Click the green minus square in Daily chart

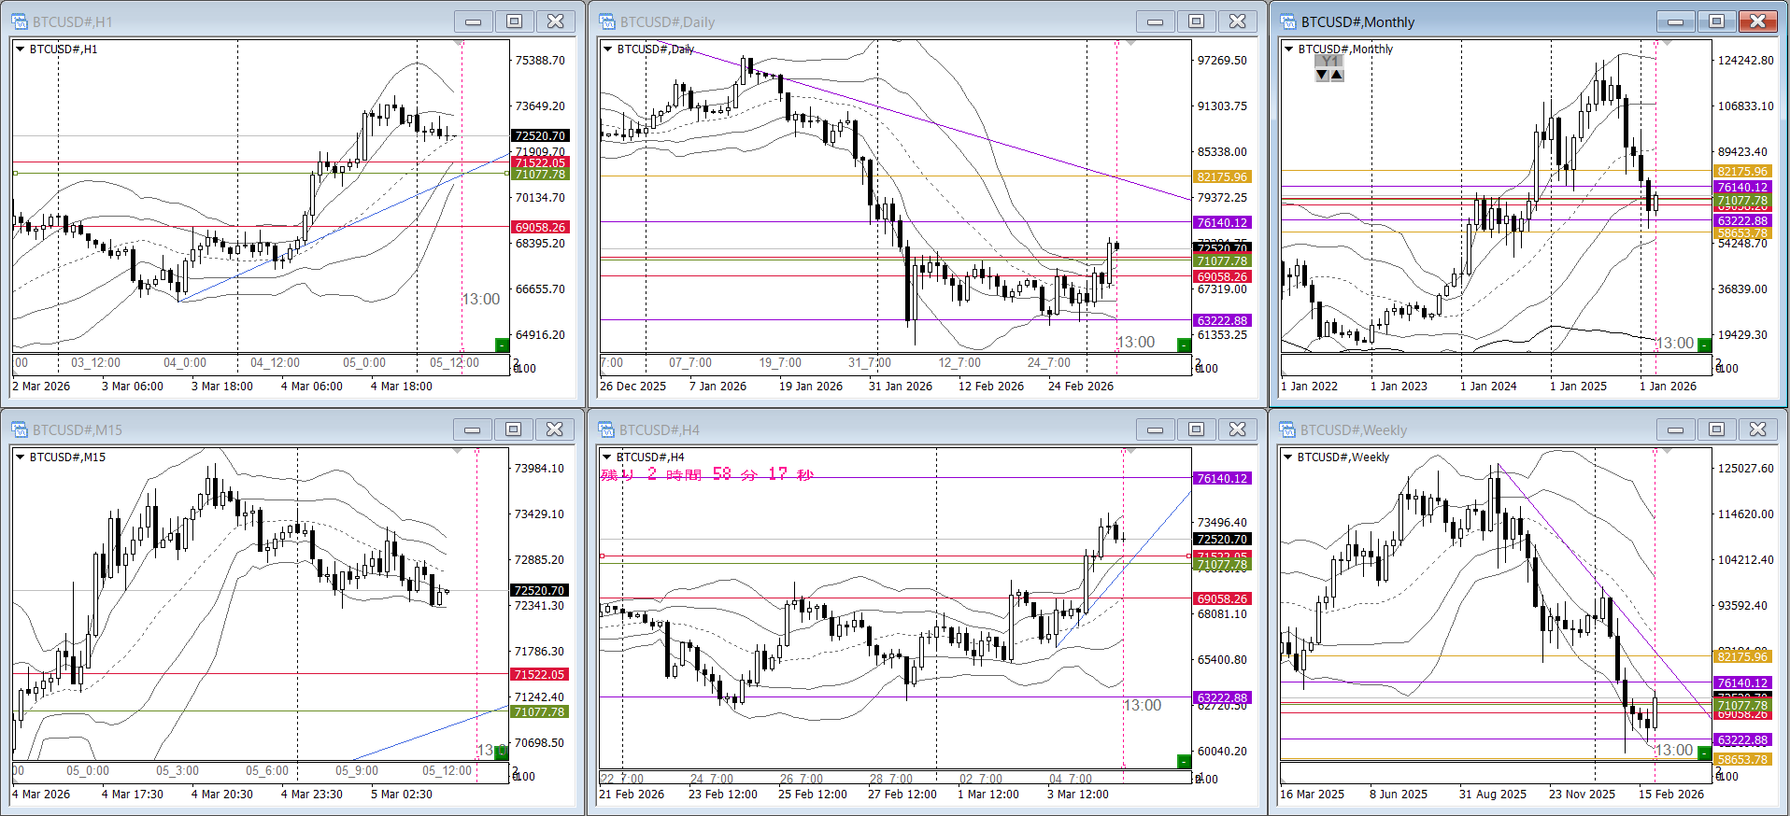coord(1184,345)
